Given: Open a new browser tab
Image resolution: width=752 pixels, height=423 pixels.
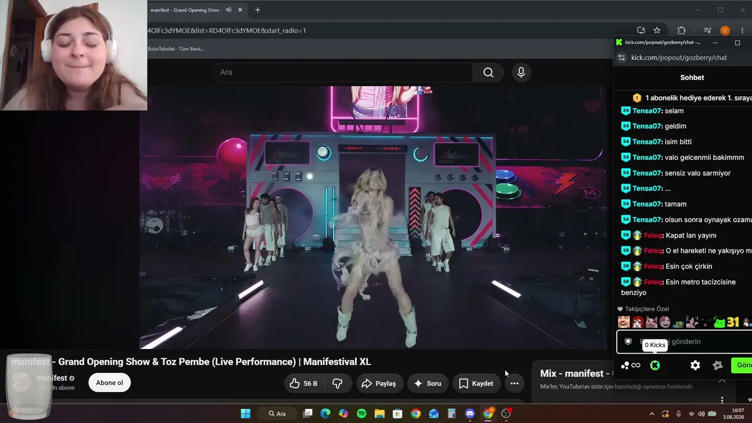Looking at the screenshot, I should 257,10.
